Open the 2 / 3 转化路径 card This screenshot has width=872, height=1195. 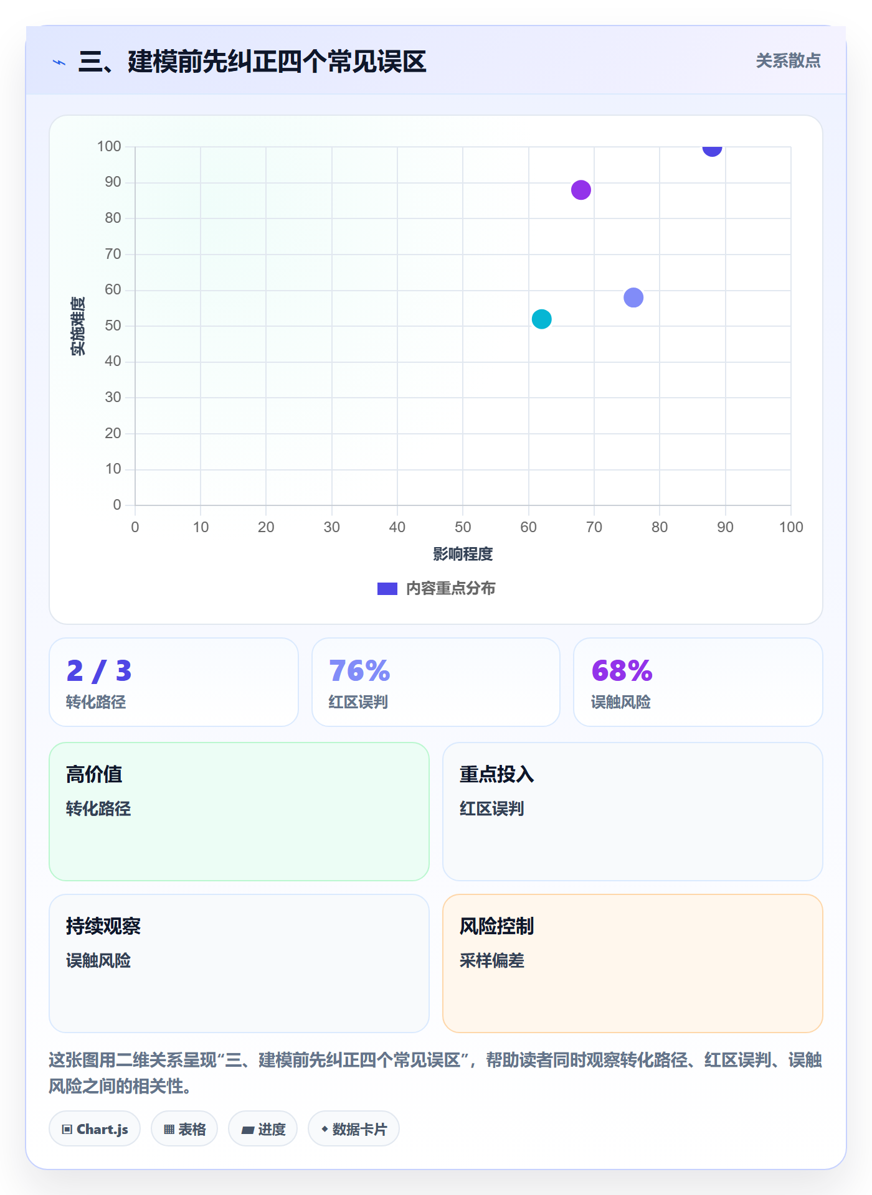coord(174,682)
